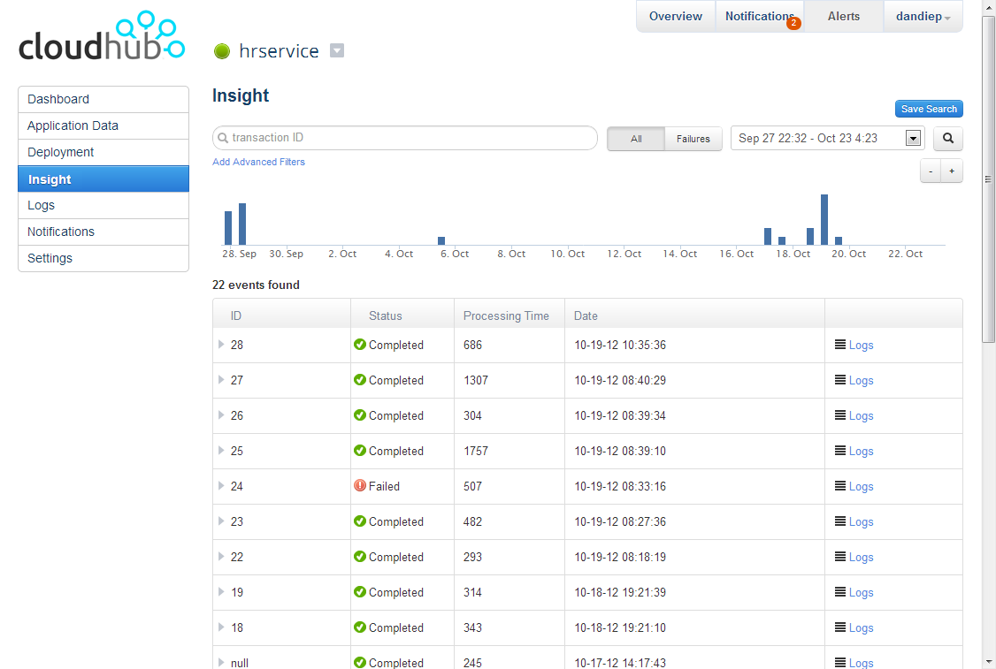Click the CloudHub logo
This screenshot has height=669, width=996.
tap(101, 37)
